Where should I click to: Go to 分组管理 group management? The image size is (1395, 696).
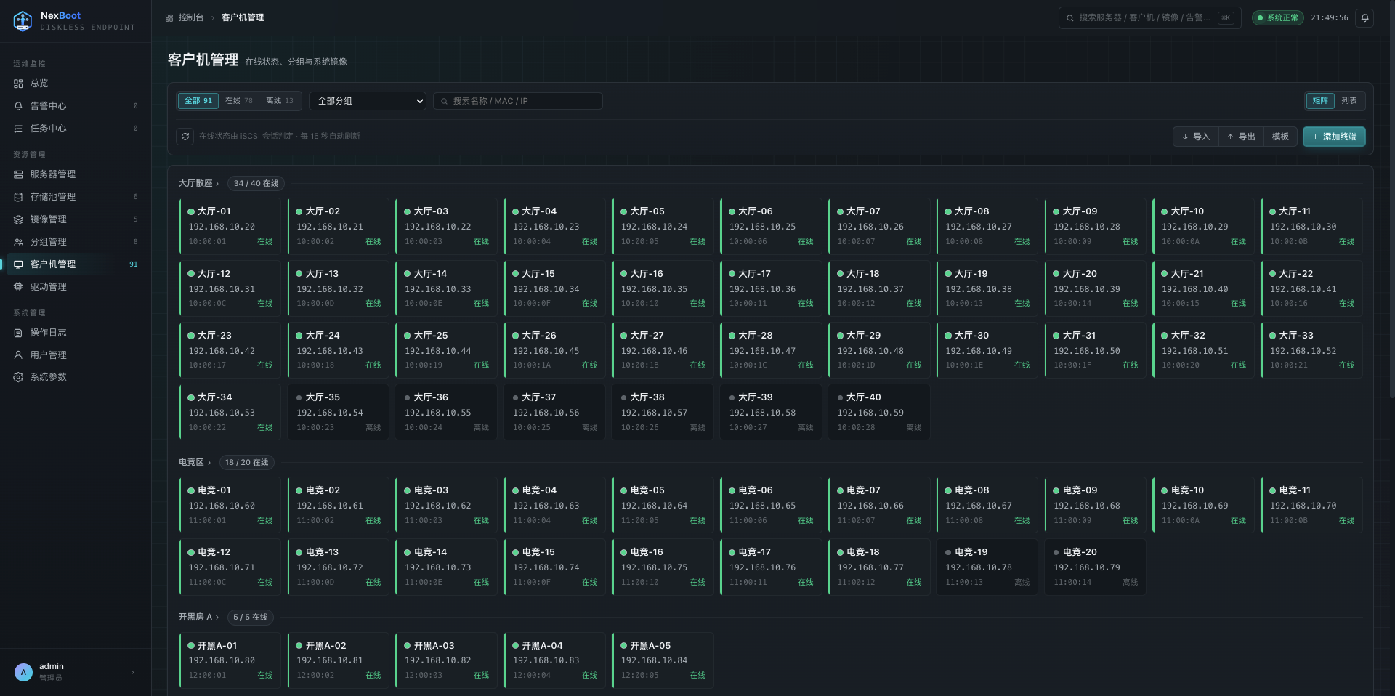pyautogui.click(x=76, y=242)
